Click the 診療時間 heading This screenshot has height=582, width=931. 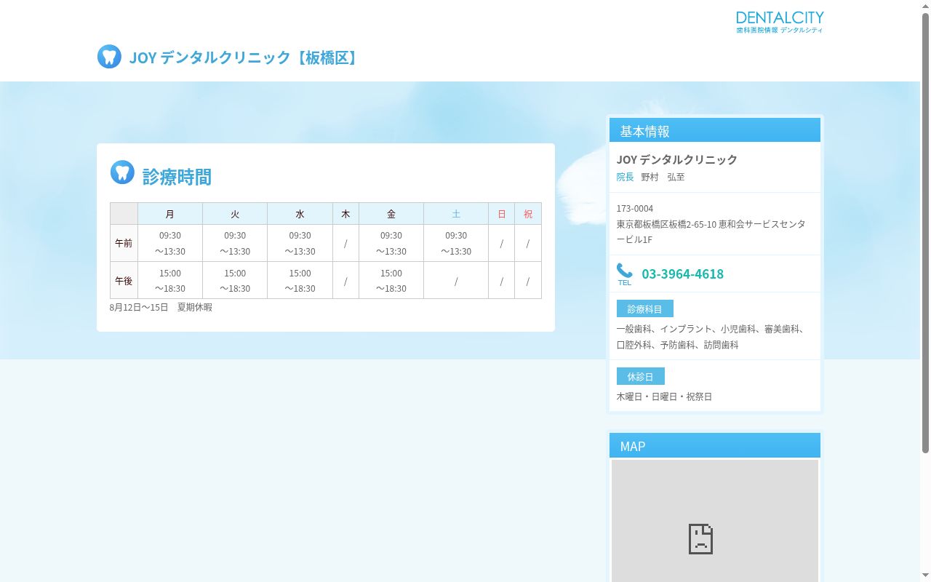click(177, 177)
